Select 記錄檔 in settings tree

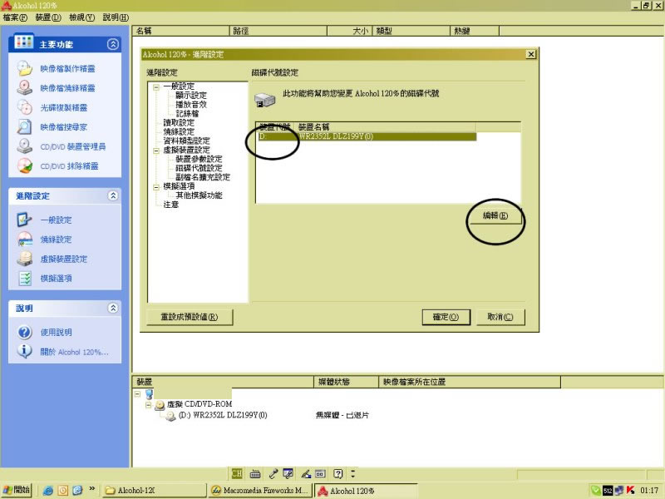click(x=187, y=114)
